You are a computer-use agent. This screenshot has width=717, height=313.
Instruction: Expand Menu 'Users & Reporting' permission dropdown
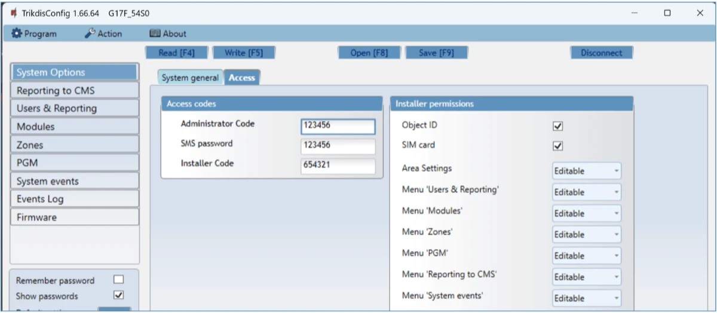point(586,192)
